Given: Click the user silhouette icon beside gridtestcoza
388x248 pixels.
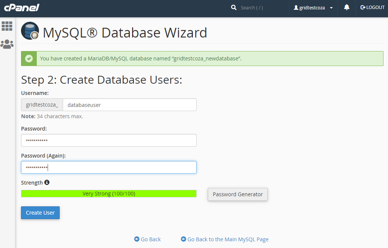Looking at the screenshot, I should click(x=296, y=8).
